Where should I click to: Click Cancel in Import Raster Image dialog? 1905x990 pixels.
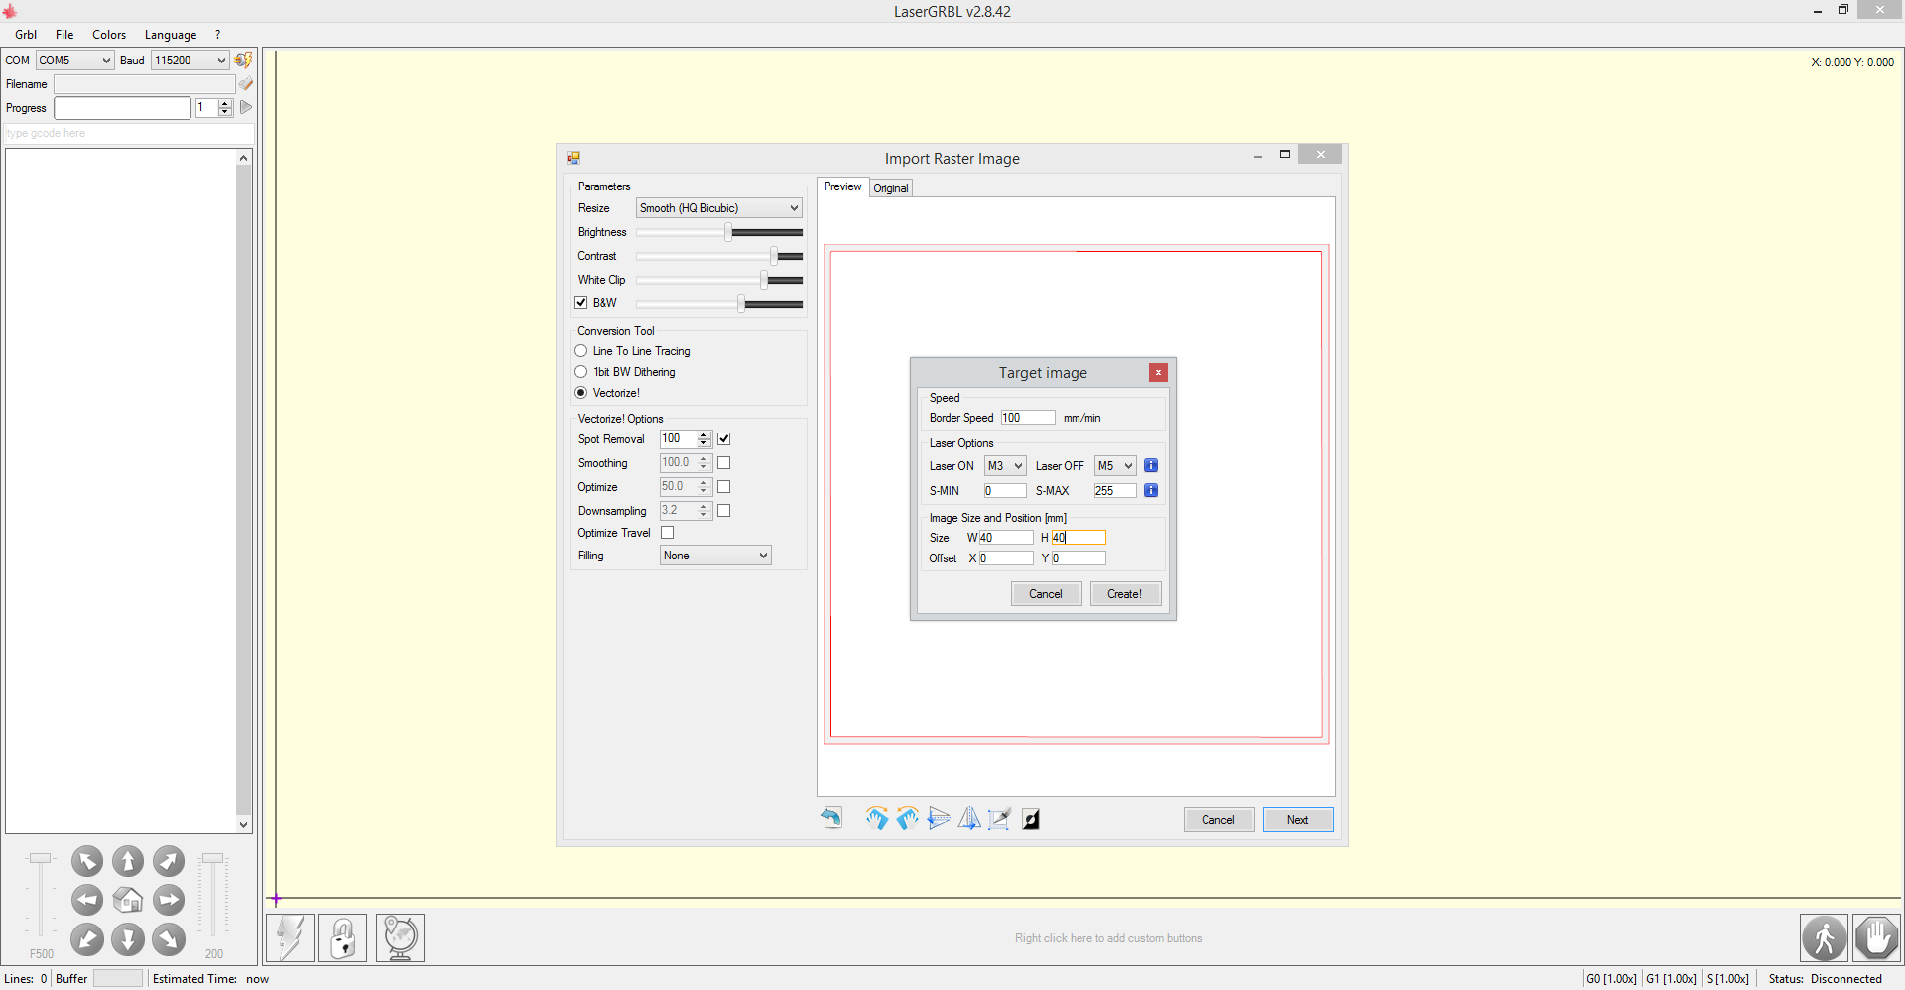click(x=1218, y=820)
